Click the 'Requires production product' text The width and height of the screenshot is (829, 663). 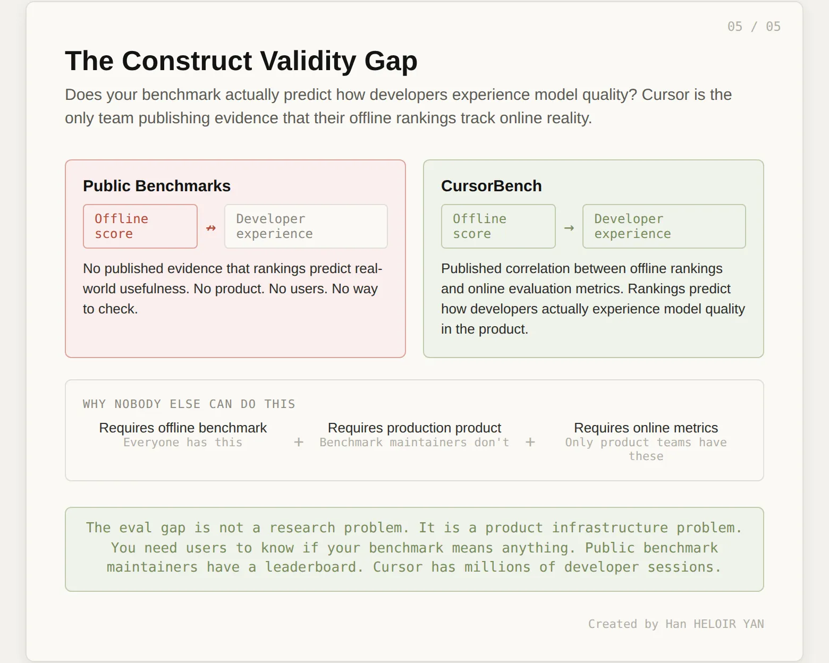[414, 428]
